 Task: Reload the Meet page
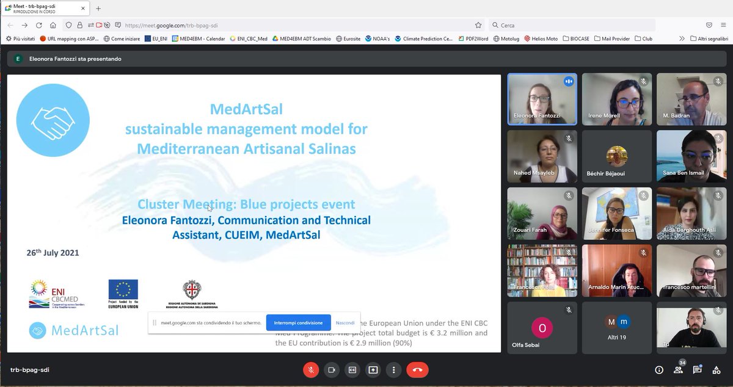point(39,25)
